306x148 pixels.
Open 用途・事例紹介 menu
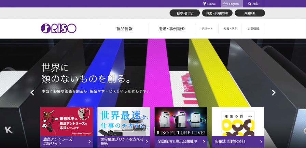[x=172, y=29]
